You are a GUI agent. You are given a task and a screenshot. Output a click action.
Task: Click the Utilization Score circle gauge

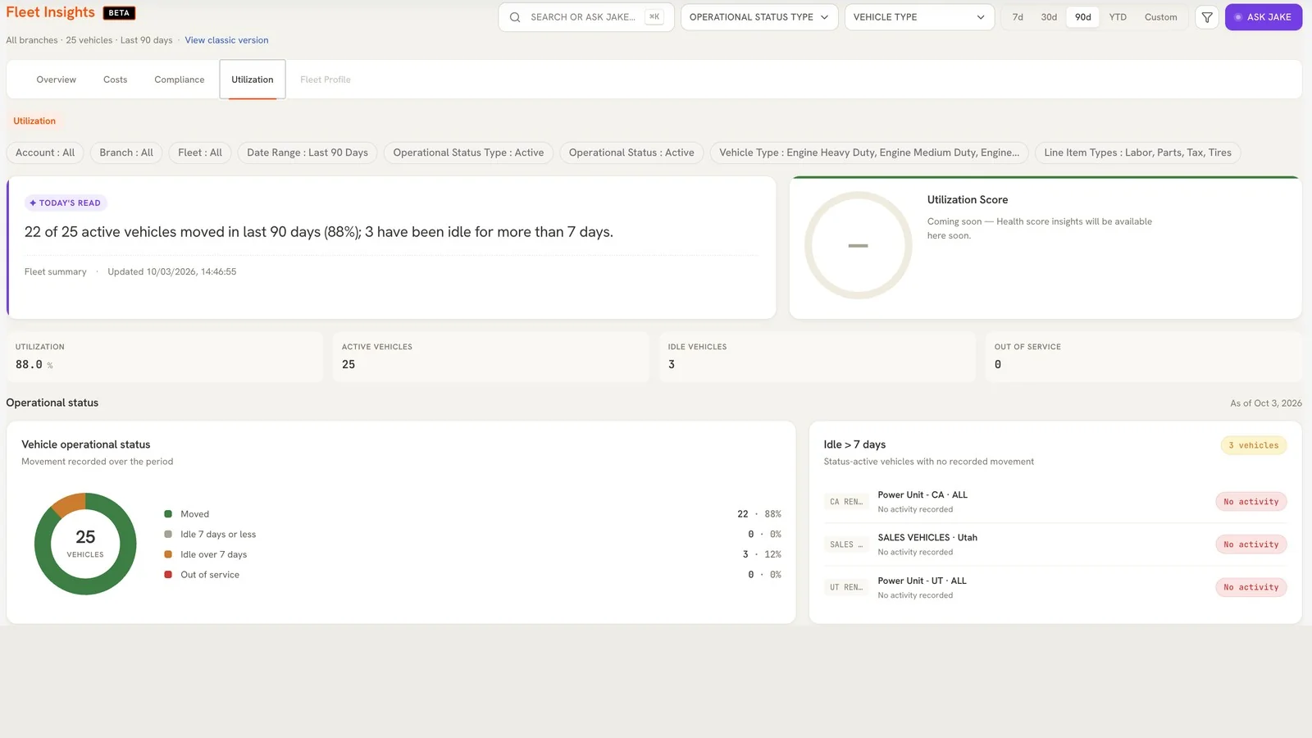pos(858,245)
